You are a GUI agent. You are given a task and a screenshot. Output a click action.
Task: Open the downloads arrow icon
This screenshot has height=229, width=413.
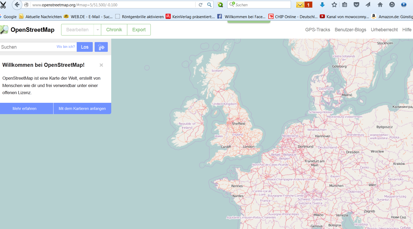pos(322,5)
